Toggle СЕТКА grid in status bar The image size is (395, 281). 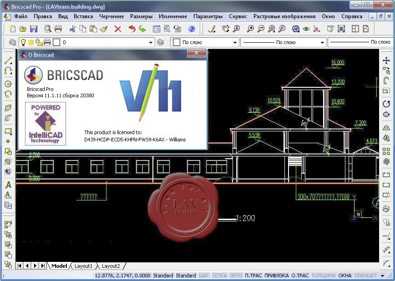[x=219, y=276]
